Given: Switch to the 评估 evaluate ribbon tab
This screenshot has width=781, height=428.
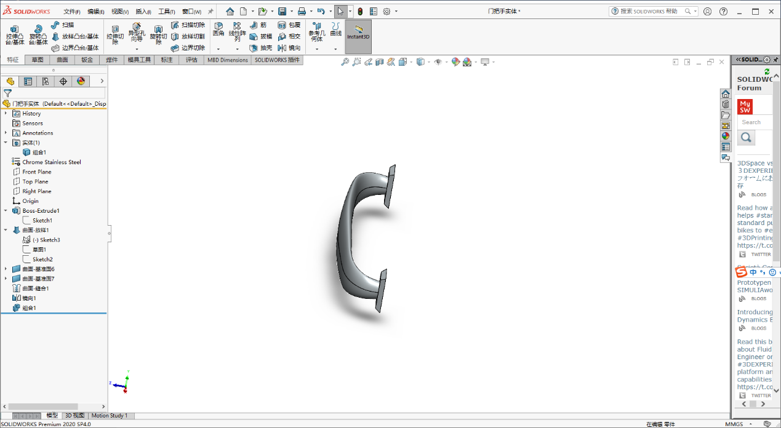Looking at the screenshot, I should [x=191, y=60].
